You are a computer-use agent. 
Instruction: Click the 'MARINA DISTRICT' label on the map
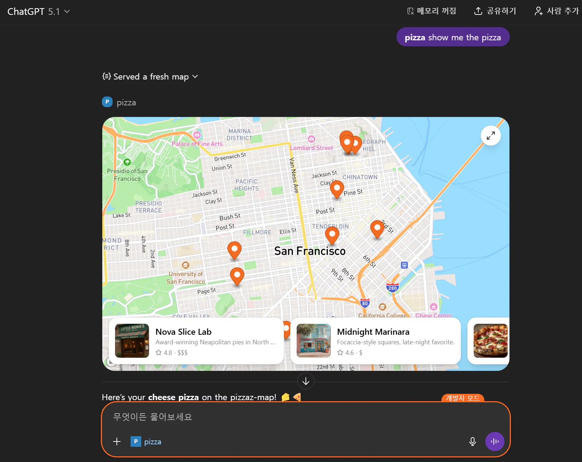pyautogui.click(x=240, y=135)
